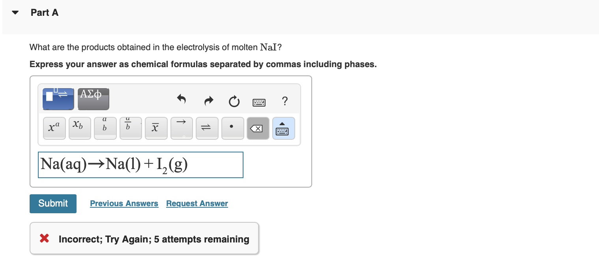
Task: Click inside the answer input box
Action: coord(140,165)
